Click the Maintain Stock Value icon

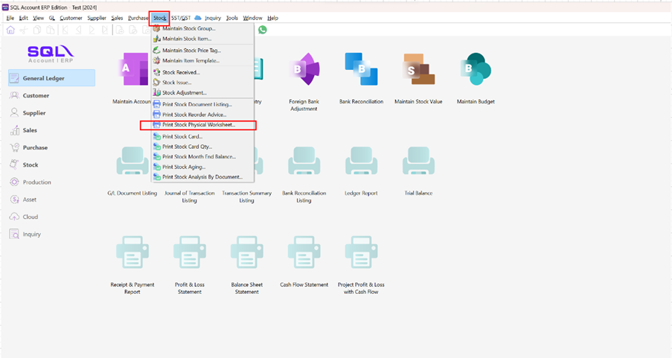coord(418,71)
